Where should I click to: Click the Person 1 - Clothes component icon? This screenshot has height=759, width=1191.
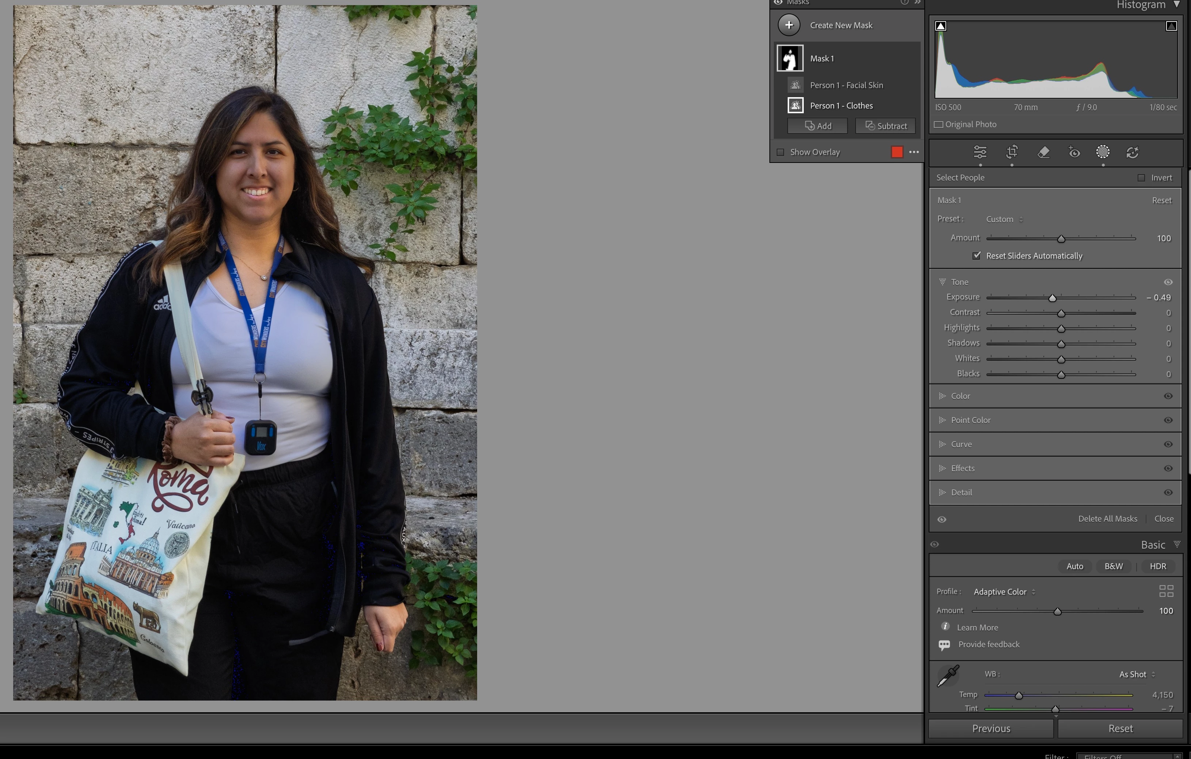(795, 105)
